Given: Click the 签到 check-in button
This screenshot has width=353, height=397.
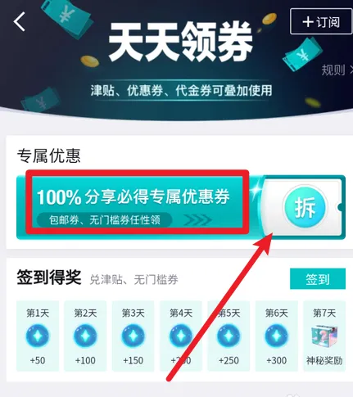Looking at the screenshot, I should coord(318,279).
